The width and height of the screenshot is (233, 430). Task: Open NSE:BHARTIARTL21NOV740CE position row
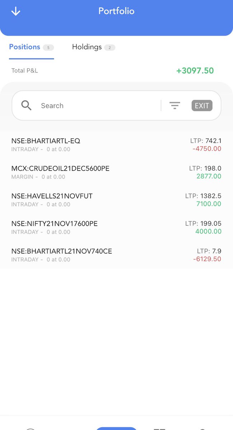click(116, 255)
